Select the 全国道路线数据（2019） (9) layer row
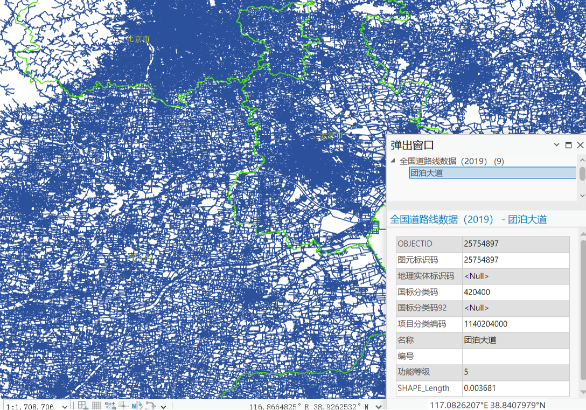 click(x=451, y=161)
